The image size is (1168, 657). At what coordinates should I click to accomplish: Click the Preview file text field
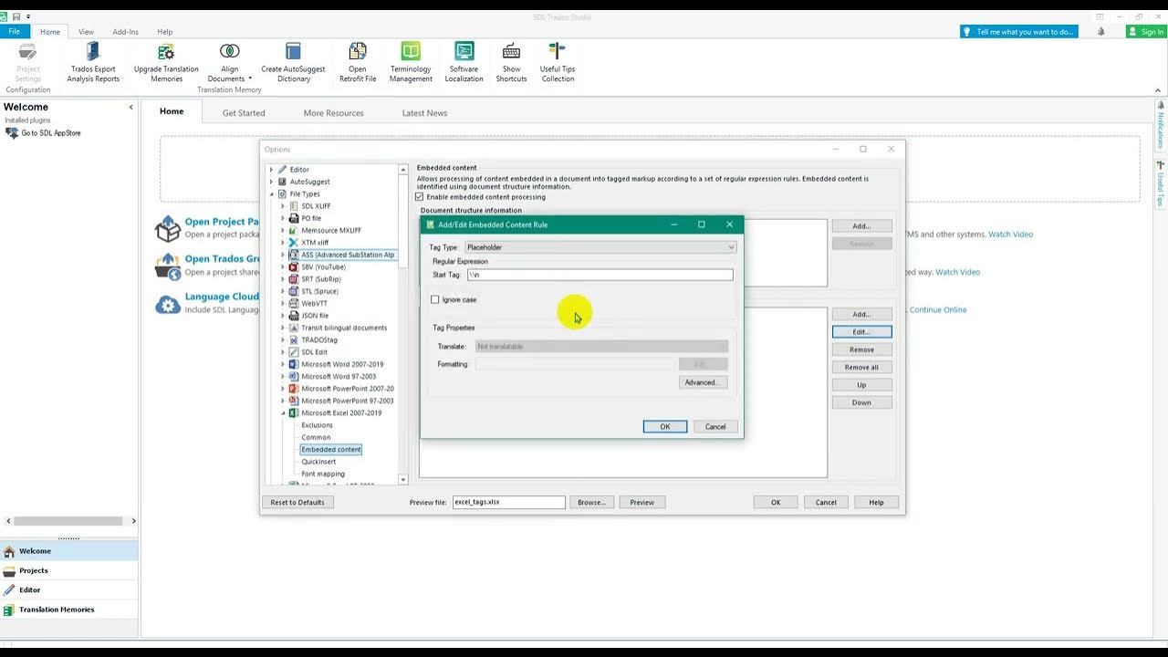(509, 502)
